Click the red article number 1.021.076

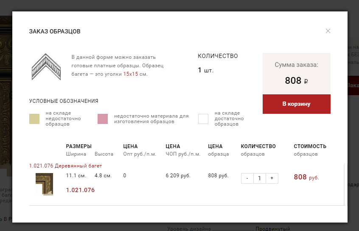80,190
